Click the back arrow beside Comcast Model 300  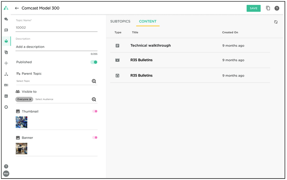pyautogui.click(x=17, y=8)
